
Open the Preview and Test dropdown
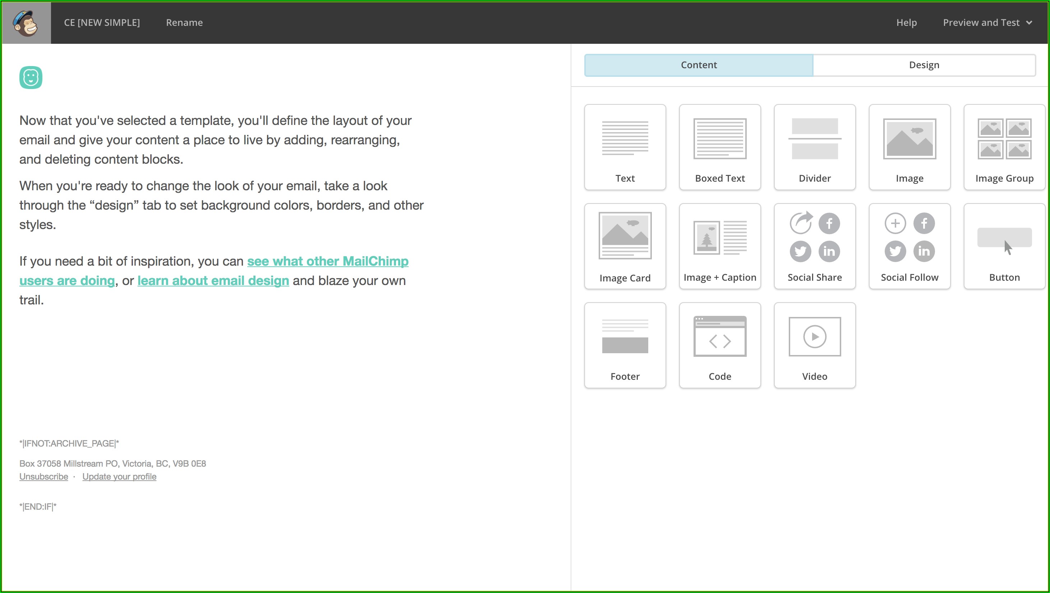[x=987, y=23]
